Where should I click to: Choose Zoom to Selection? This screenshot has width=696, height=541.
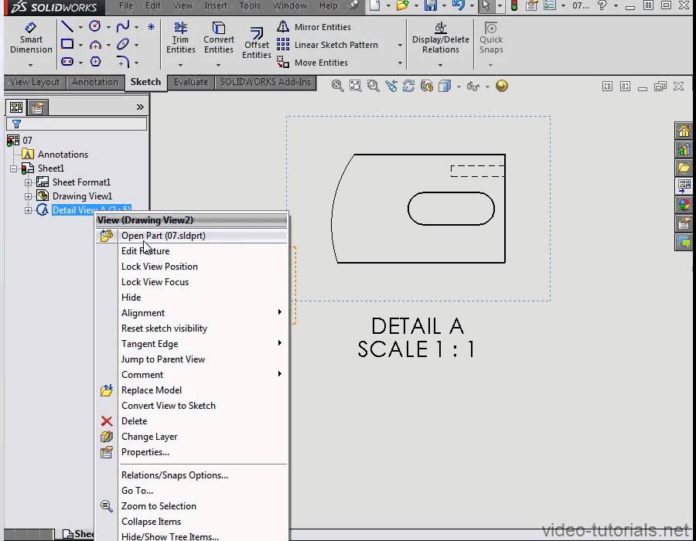(x=191, y=506)
